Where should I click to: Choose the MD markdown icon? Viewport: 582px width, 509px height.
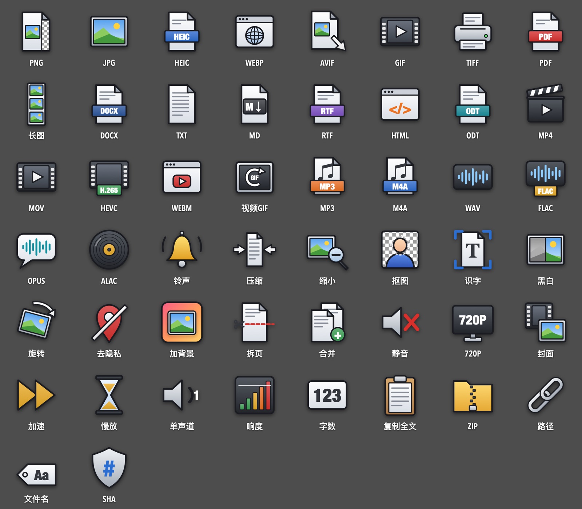254,104
